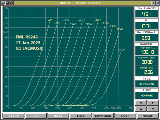The width and height of the screenshot is (160, 120).
Task: Open Settings
Action: click(103, 116)
